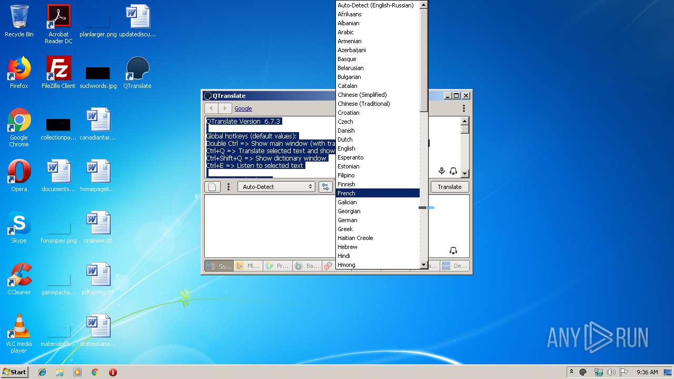Pick Croatian language

(x=378, y=113)
